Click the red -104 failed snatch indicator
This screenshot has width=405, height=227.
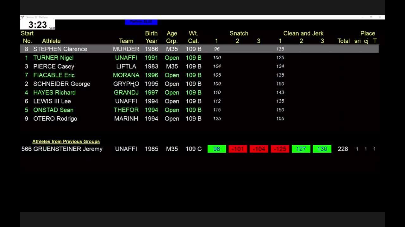pos(259,149)
